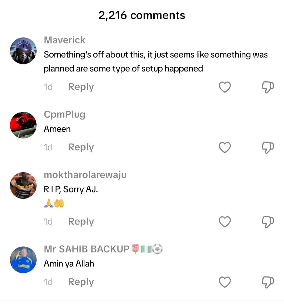Reply to Maverick's comment
Image resolution: width=284 pixels, height=306 pixels.
tap(81, 87)
